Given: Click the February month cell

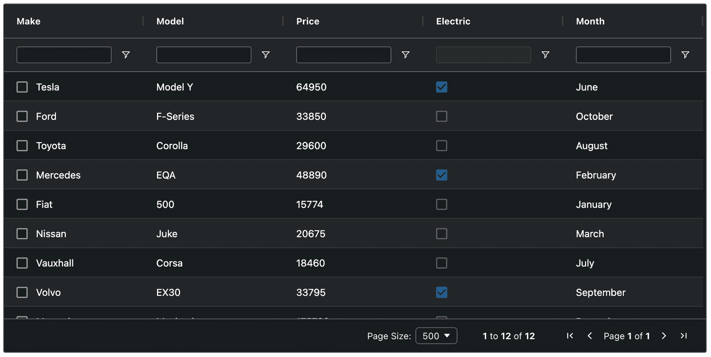Looking at the screenshot, I should point(596,175).
